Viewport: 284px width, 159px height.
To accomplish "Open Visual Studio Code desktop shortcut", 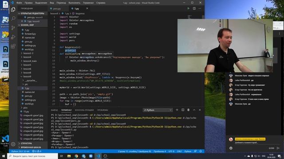I will (5, 140).
